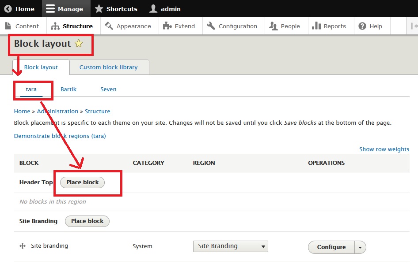Click Place block for Header Top
This screenshot has width=418, height=264.
pos(83,182)
